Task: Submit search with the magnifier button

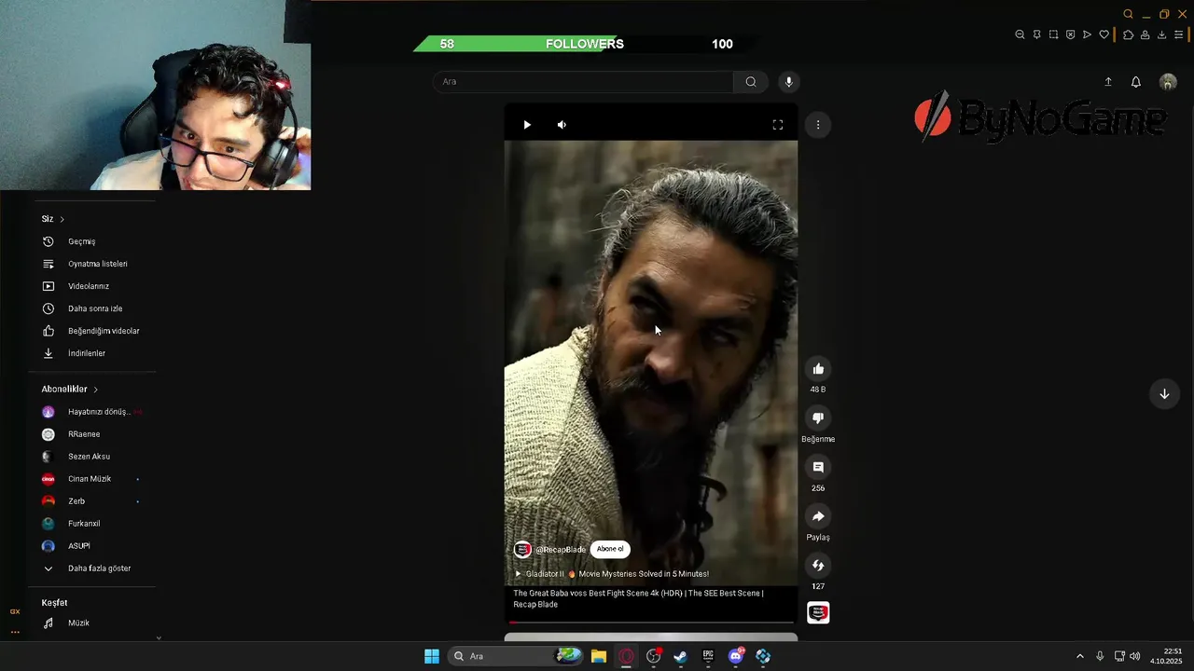Action: coord(751,82)
